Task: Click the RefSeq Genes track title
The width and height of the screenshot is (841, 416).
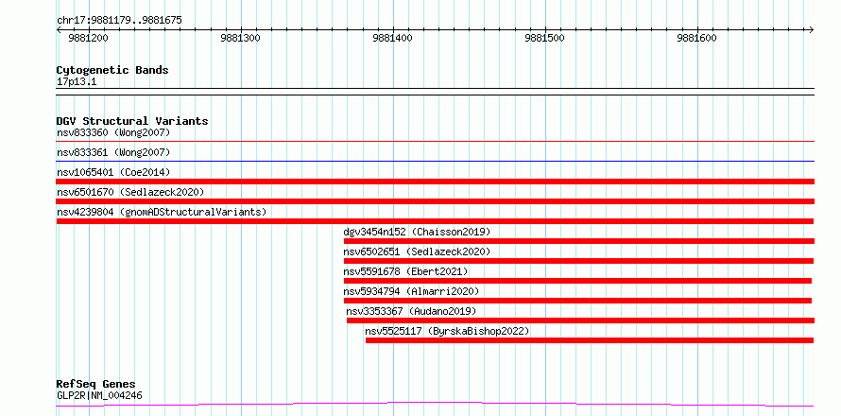Action: pos(96,385)
